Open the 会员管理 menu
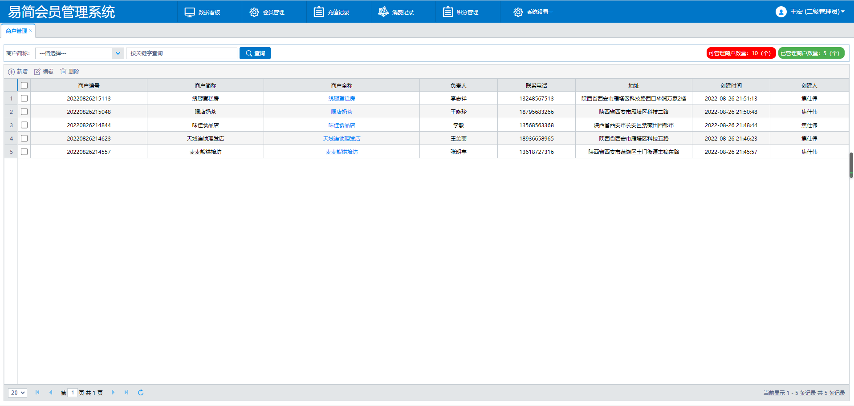The height and width of the screenshot is (406, 854). point(267,12)
